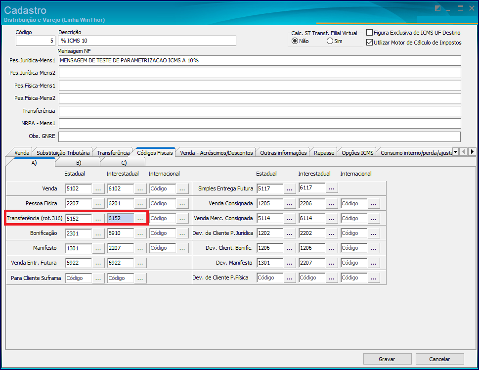Image resolution: width=479 pixels, height=370 pixels.
Task: Click the NRPA - Mens1 field
Action: [260, 123]
